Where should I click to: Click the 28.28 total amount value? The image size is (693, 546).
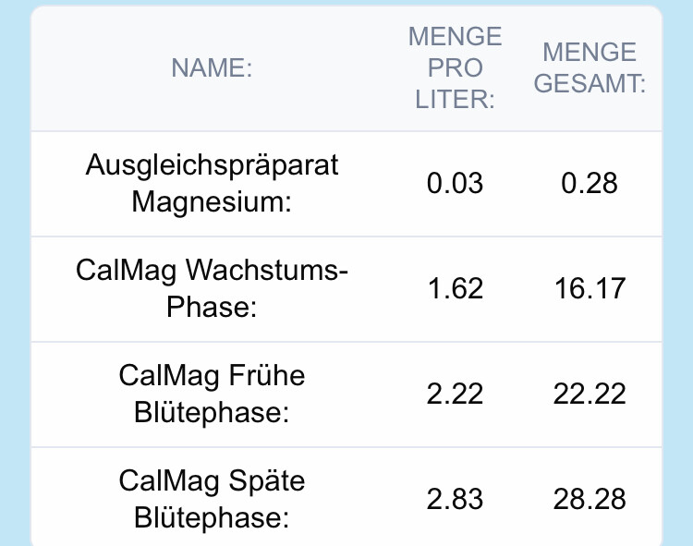point(590,499)
